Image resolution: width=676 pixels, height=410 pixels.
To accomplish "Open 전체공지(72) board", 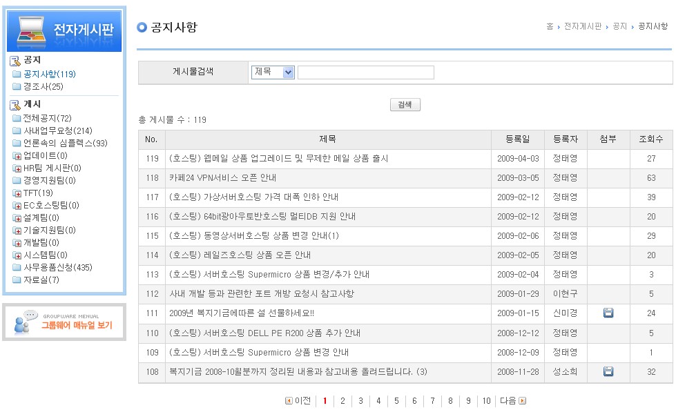I will (48, 118).
